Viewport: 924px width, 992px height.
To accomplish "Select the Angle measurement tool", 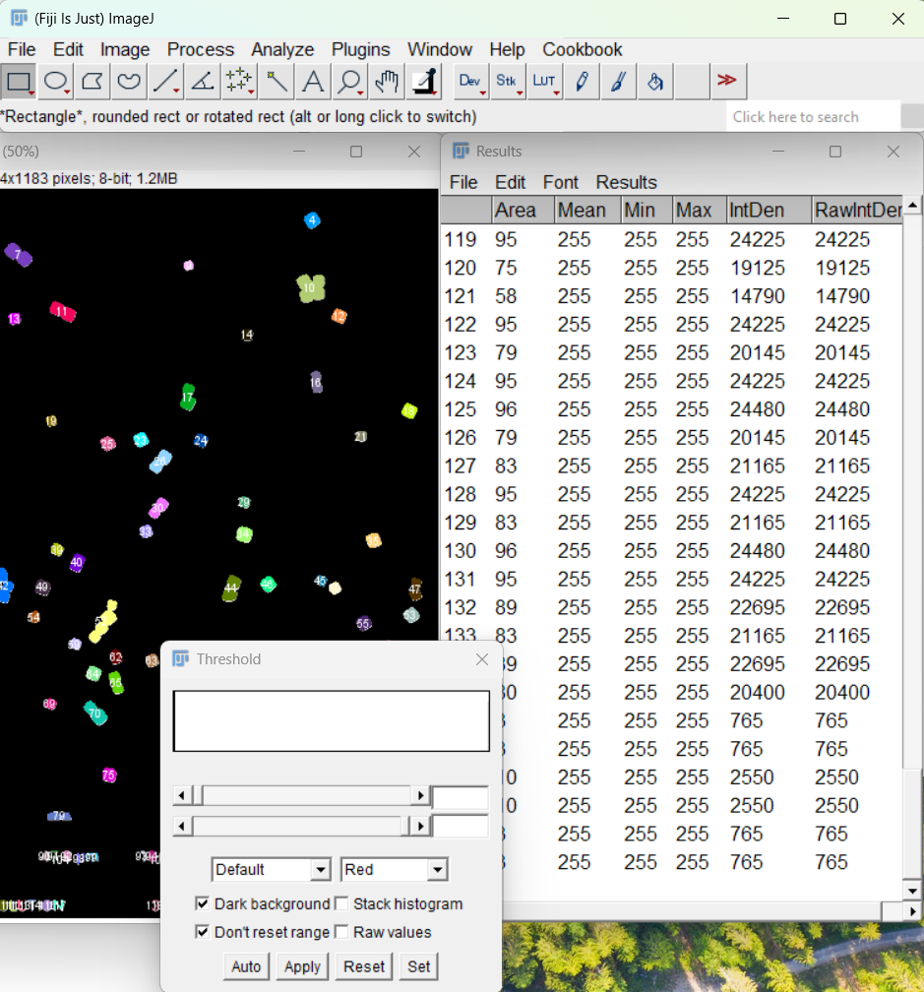I will click(x=203, y=82).
